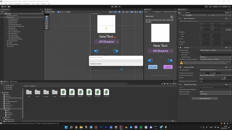The image size is (232, 130).
Task: Open Chrome from the taskbar
Action: click(76, 127)
